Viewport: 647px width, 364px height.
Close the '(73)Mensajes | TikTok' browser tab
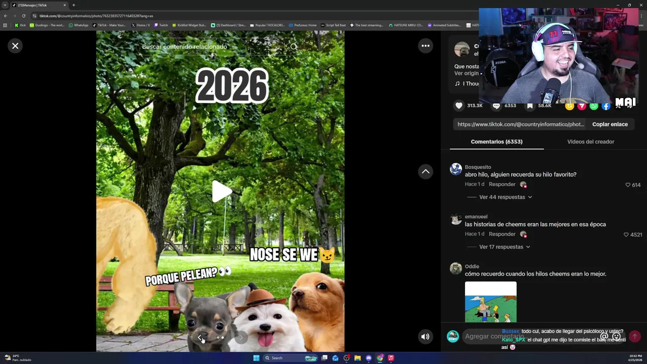coord(64,5)
